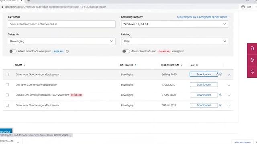This screenshot has width=257, height=144.
Task: Click the ACTIE column header
Action: point(194,65)
